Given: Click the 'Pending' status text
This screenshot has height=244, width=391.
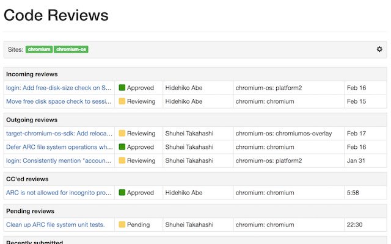Looking at the screenshot, I should (139, 224).
